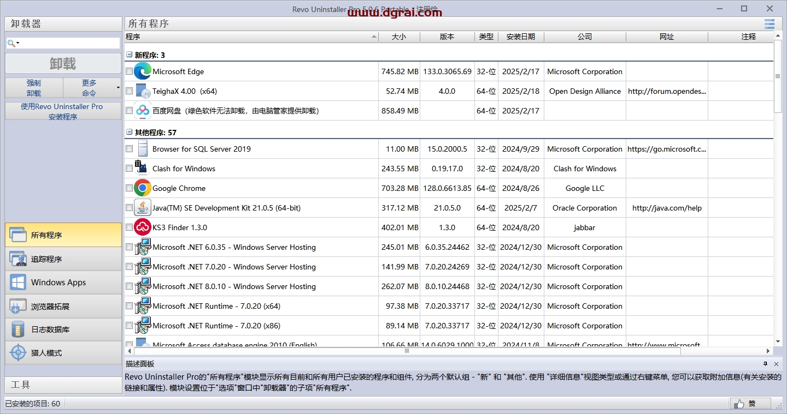Click the 百度网盘 program icon
This screenshot has height=414, width=787.
pyautogui.click(x=143, y=111)
